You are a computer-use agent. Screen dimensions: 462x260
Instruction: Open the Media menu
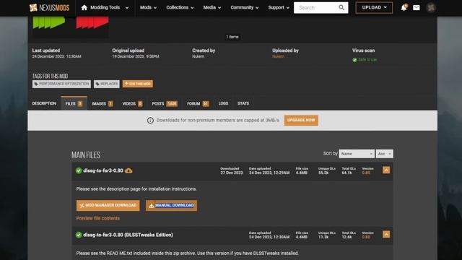[212, 8]
